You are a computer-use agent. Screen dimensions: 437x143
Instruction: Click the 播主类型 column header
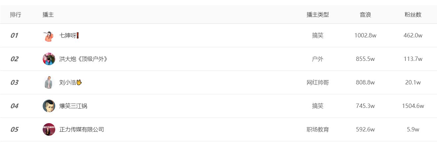coord(318,15)
